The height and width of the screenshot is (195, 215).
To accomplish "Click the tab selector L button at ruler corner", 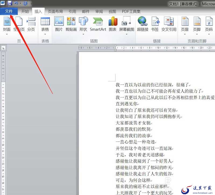I will pos(3,48).
